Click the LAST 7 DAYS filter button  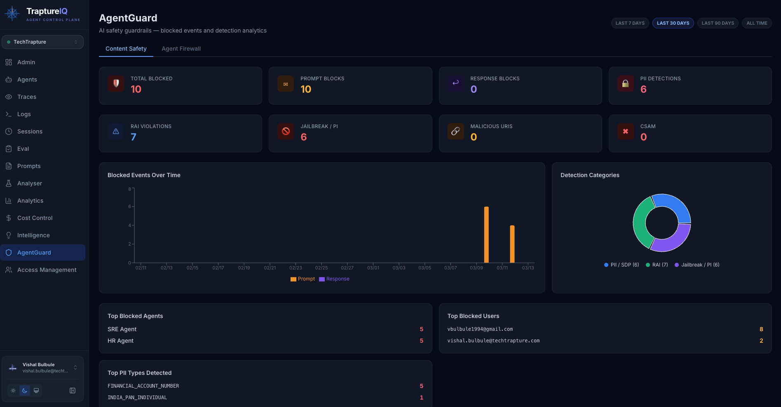[x=630, y=23]
